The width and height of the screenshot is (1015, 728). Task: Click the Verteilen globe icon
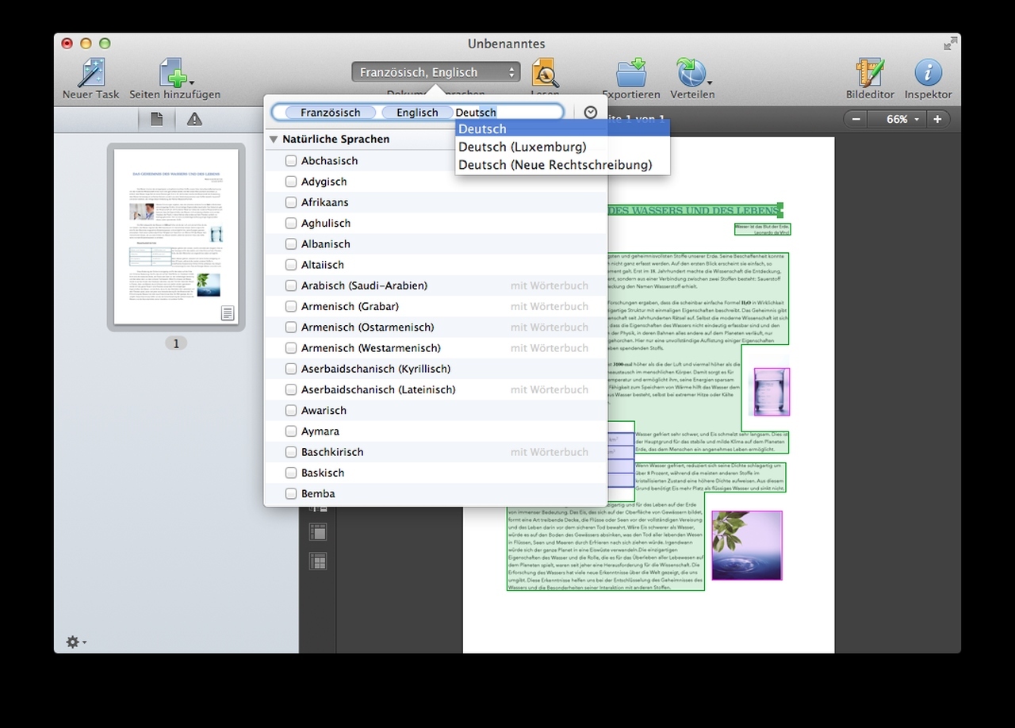pos(690,73)
